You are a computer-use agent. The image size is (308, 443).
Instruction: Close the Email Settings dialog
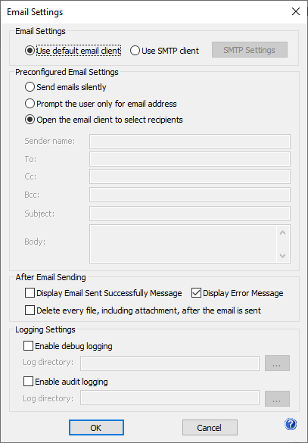pos(296,11)
